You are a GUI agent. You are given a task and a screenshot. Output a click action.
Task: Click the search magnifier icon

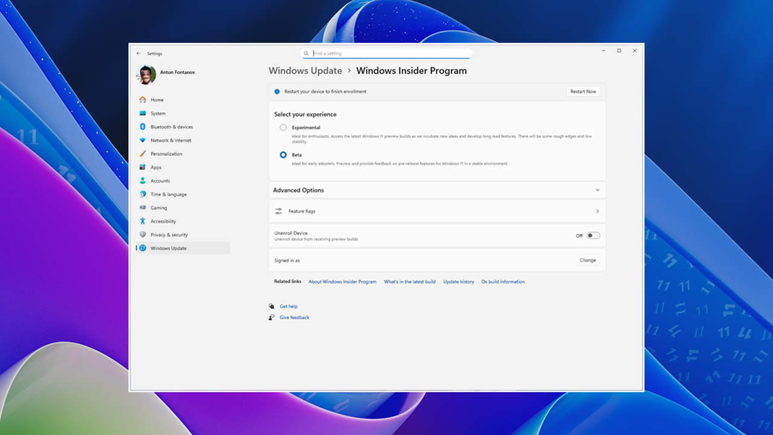tap(306, 53)
